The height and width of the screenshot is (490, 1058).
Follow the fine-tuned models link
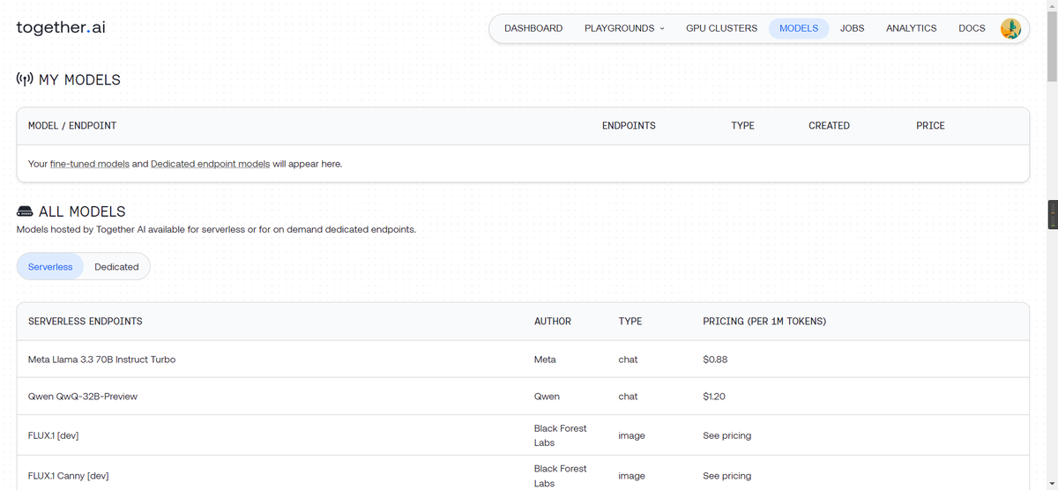tap(89, 164)
